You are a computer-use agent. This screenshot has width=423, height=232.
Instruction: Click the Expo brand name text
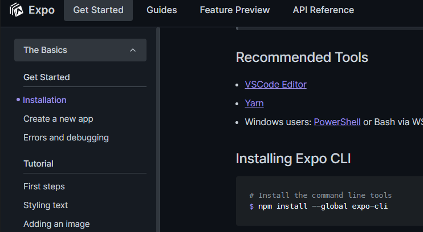(42, 10)
